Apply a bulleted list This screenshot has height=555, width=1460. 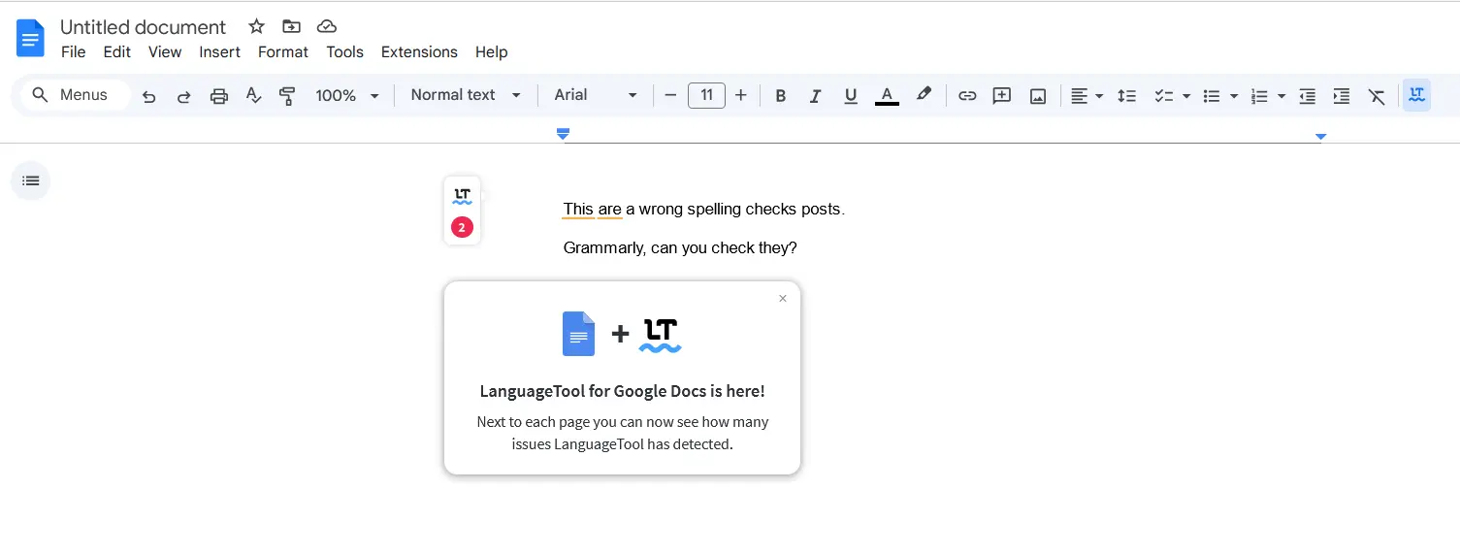1212,95
